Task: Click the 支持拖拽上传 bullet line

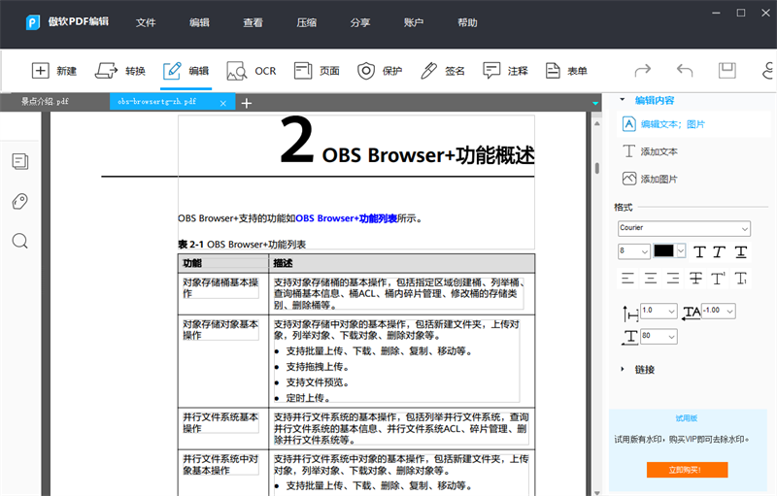Action: 318,367
